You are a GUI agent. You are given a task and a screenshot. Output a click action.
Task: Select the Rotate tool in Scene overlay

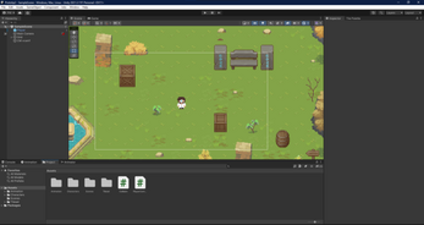click(x=74, y=42)
